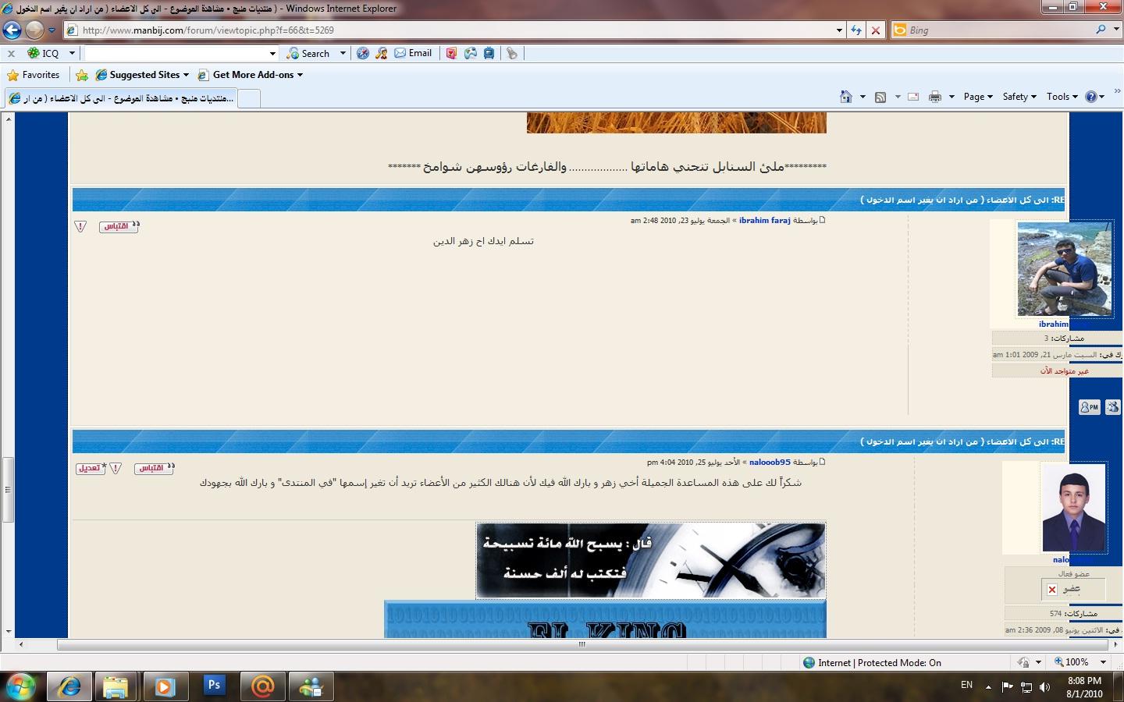Open the Safety menu

[x=1019, y=97]
